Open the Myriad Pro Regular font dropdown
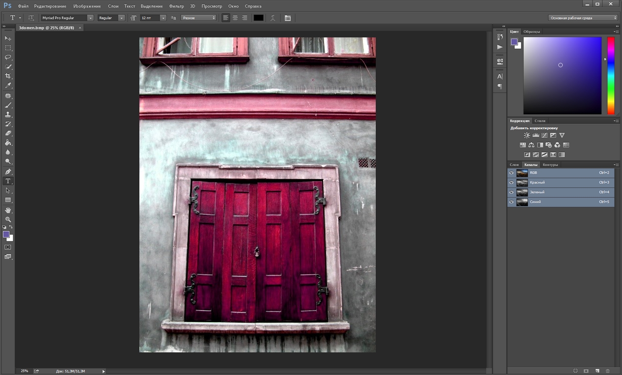Image resolution: width=622 pixels, height=375 pixels. (x=90, y=18)
